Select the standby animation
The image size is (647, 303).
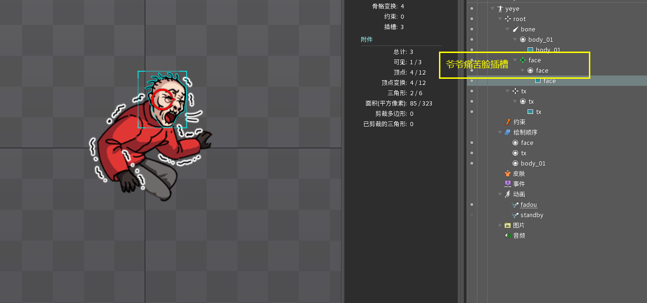pyautogui.click(x=532, y=215)
